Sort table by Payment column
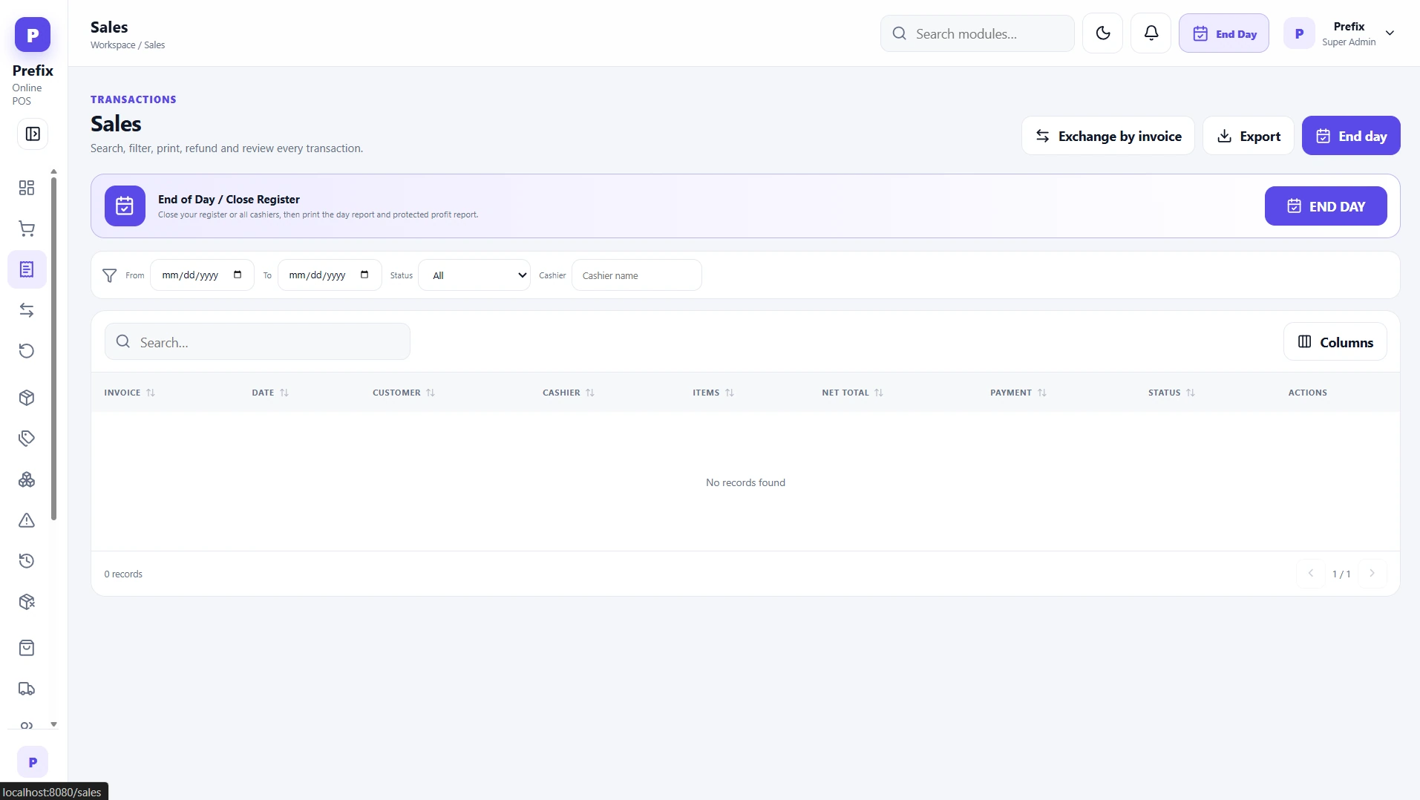The height and width of the screenshot is (800, 1420). tap(1018, 393)
